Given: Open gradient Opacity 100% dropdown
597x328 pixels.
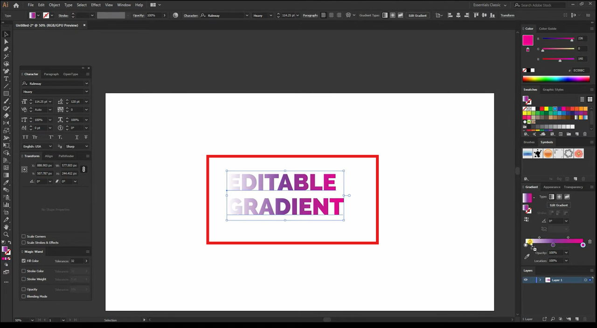Looking at the screenshot, I should point(566,253).
